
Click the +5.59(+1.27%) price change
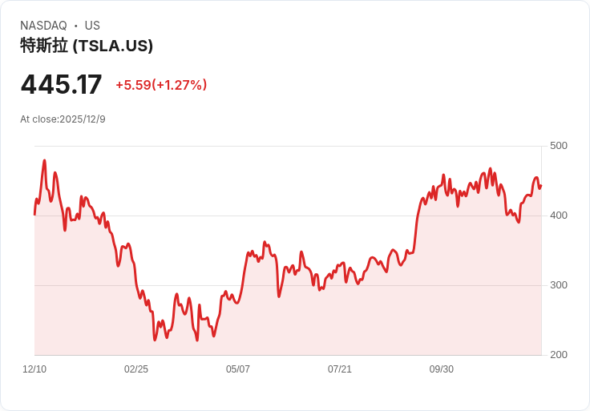161,85
